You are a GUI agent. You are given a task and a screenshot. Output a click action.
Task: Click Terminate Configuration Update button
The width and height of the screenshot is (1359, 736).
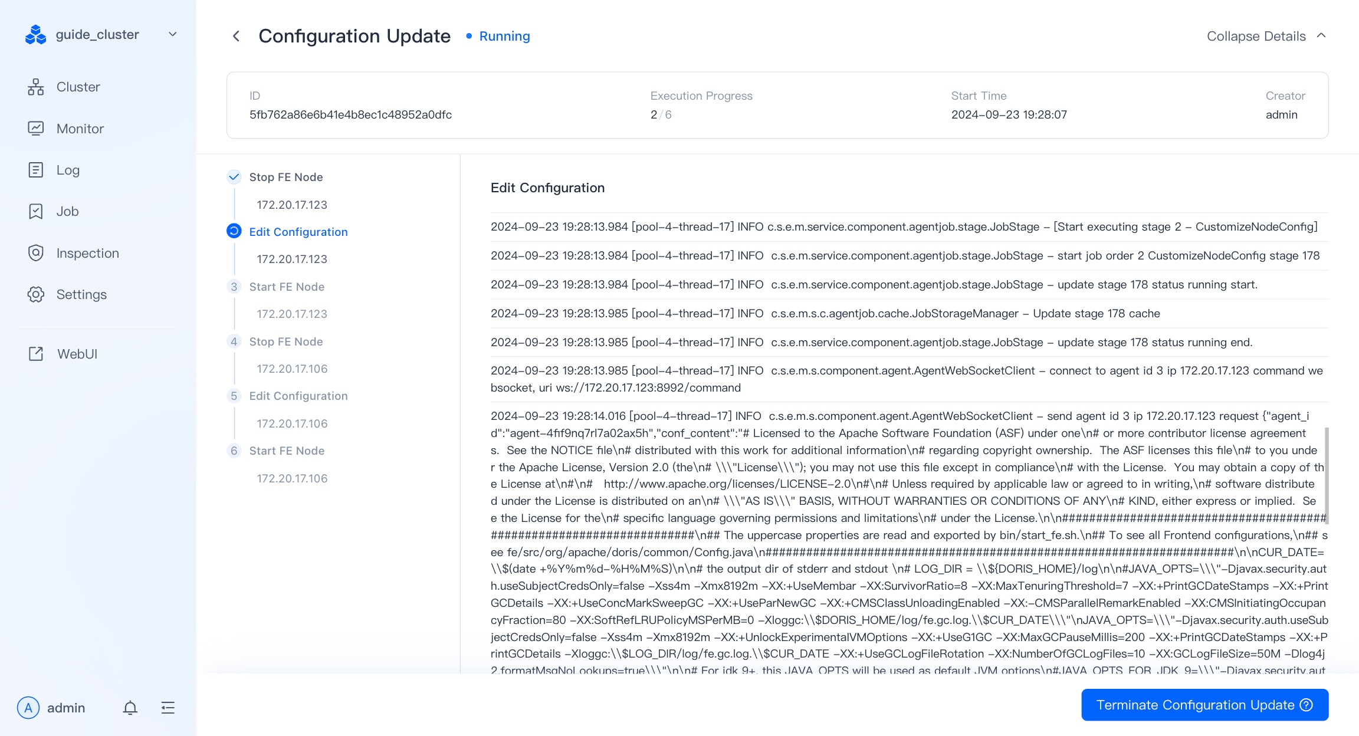(x=1204, y=705)
